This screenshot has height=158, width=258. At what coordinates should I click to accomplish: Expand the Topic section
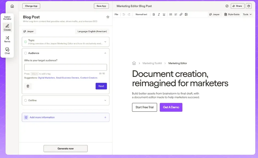tap(105, 42)
